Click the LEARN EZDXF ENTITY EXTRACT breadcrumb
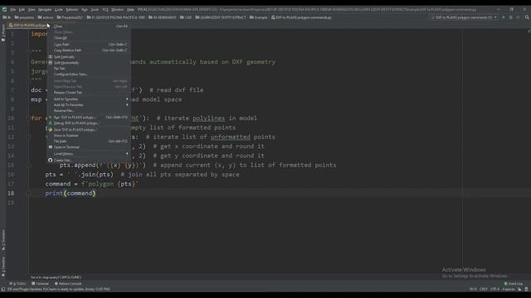Screen dimensions: 531x298 pos(221,17)
